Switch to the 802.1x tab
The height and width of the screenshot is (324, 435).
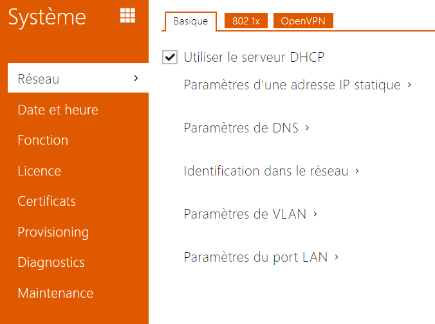pos(246,21)
